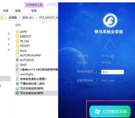Click the icon of 双击安装系统(备用)
The height and width of the screenshot is (118, 135).
[x=17, y=88]
